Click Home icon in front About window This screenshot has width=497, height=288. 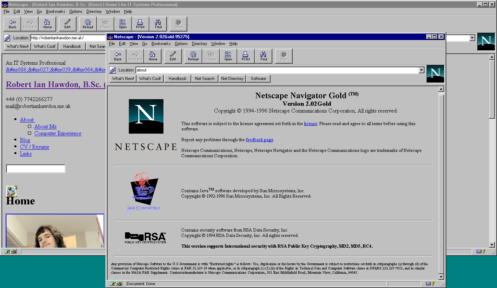click(153, 56)
